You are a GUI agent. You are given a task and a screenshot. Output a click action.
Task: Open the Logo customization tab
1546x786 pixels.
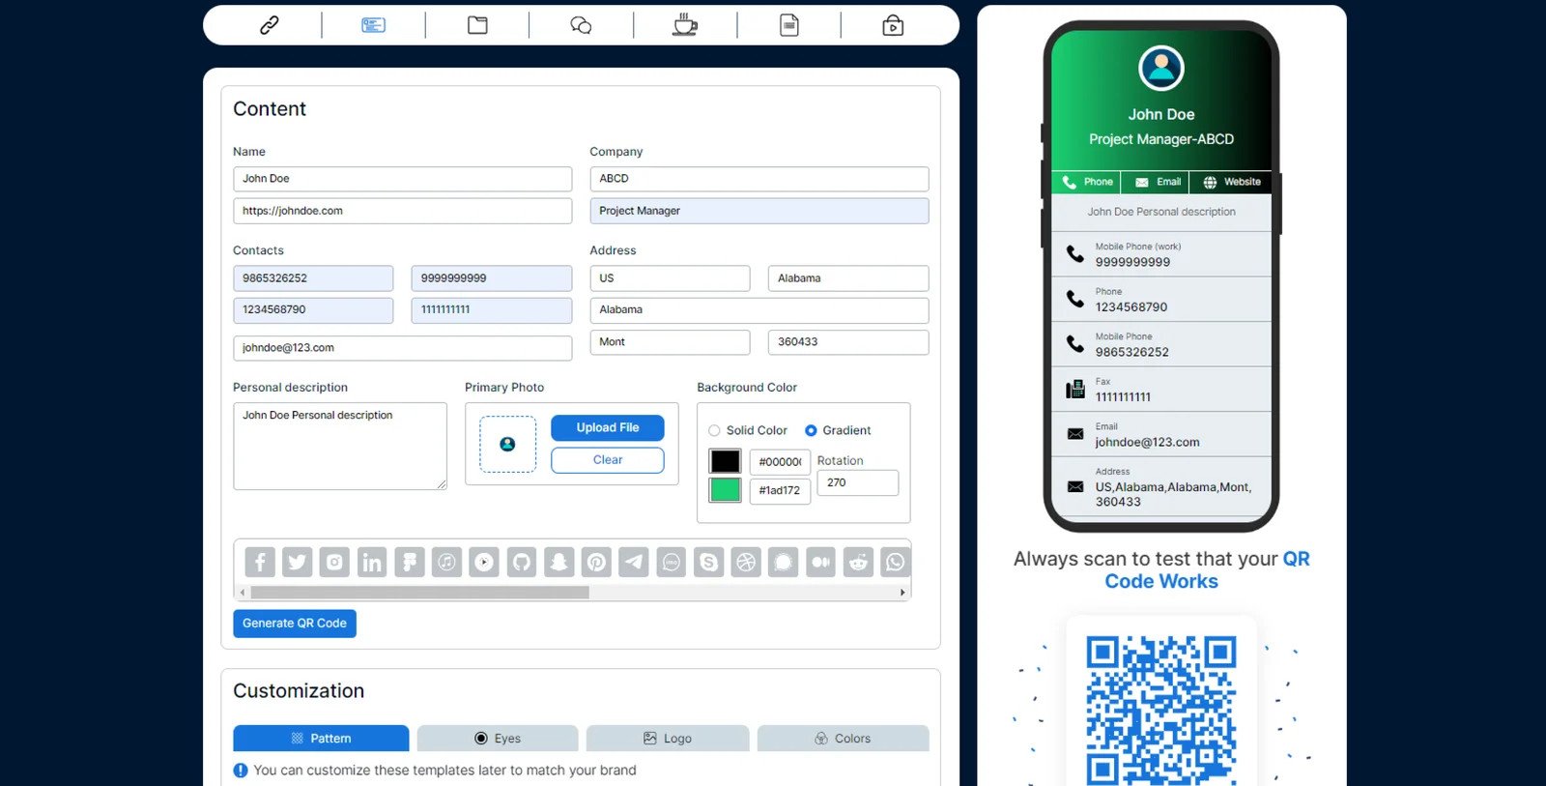click(x=668, y=739)
